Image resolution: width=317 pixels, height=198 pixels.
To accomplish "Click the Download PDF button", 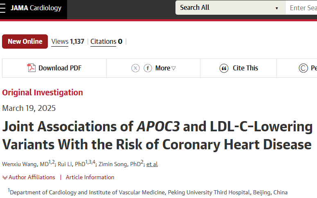I will click(54, 68).
